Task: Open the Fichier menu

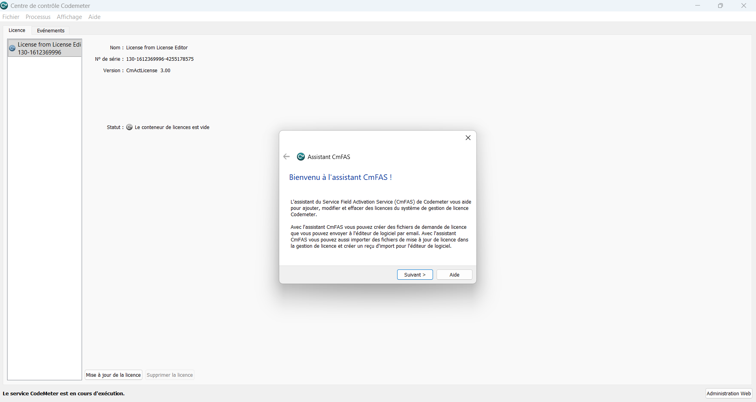Action: click(11, 17)
